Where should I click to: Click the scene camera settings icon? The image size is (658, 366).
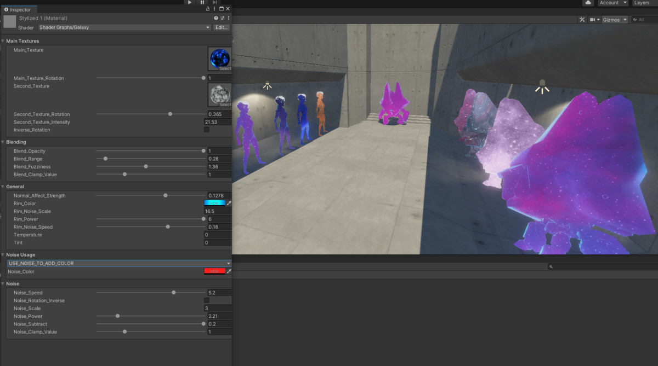[x=594, y=20]
